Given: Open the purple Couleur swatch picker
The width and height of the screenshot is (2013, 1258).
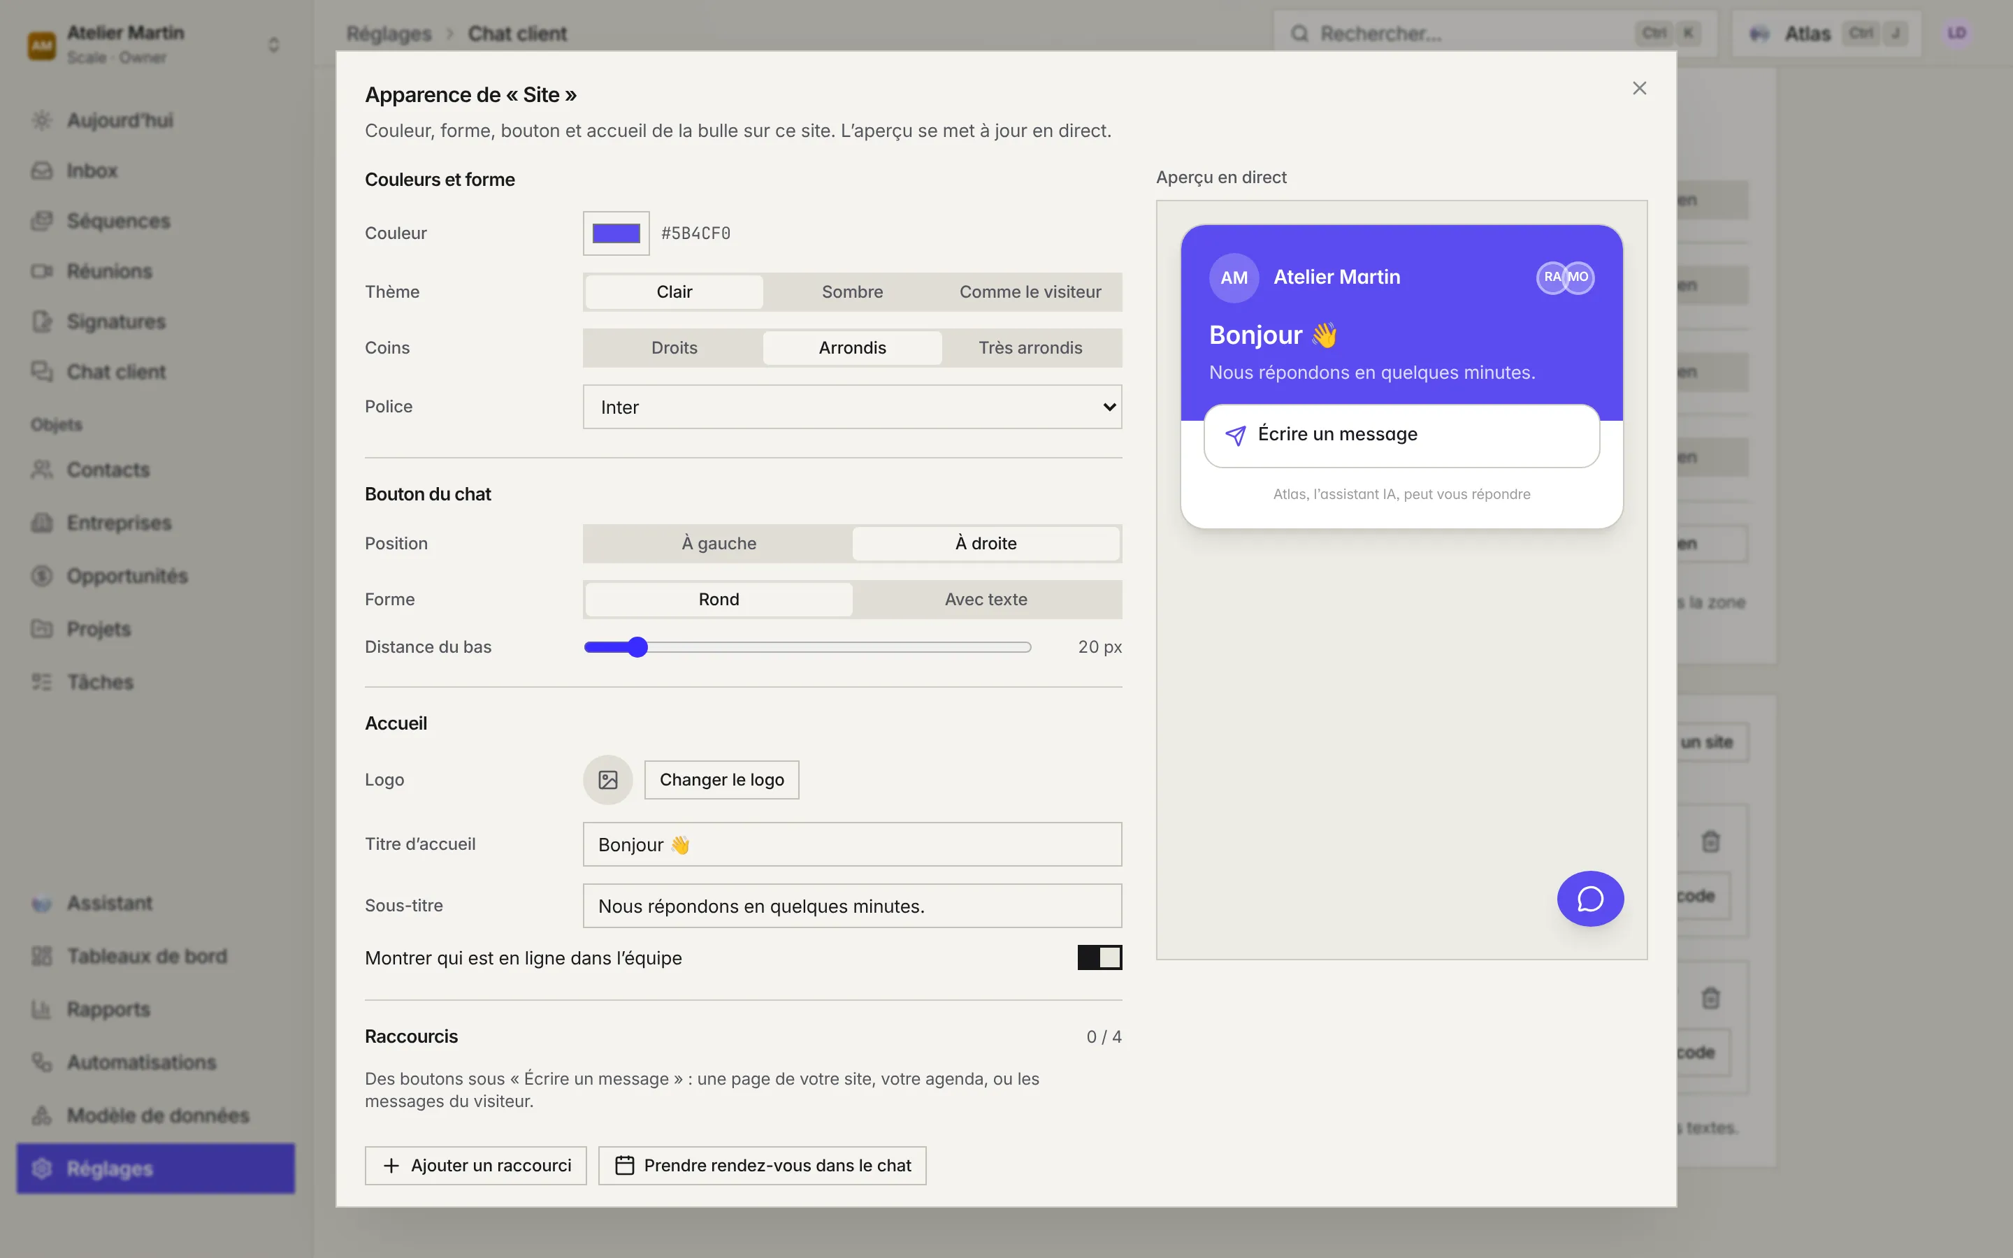Looking at the screenshot, I should 616,233.
